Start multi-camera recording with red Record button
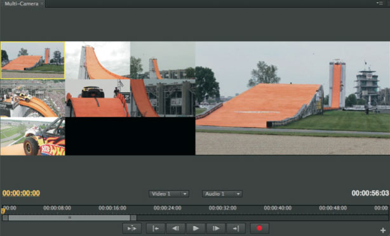Viewport: 390px width, 236px height. tap(259, 228)
